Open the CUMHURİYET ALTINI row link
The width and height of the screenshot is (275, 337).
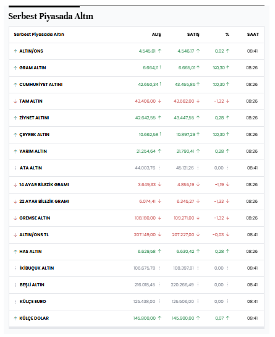[41, 85]
